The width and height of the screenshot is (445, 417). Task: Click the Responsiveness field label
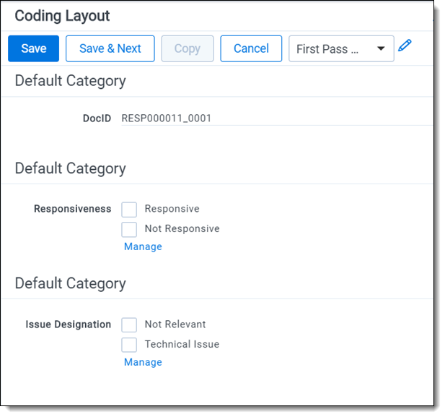pos(73,209)
